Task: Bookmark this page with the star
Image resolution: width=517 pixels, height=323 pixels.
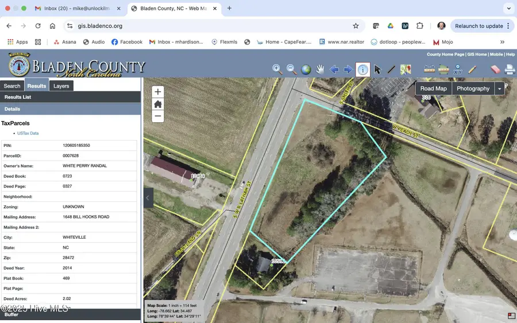Action: (x=356, y=26)
